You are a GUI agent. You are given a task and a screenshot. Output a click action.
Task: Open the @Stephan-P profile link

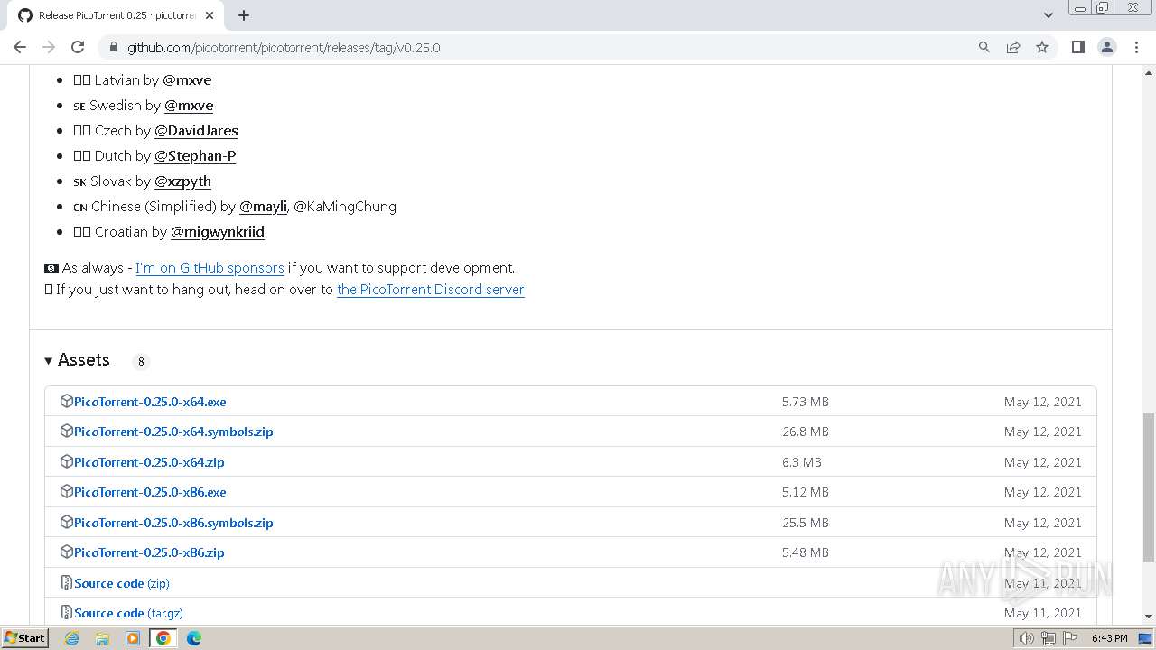tap(195, 155)
